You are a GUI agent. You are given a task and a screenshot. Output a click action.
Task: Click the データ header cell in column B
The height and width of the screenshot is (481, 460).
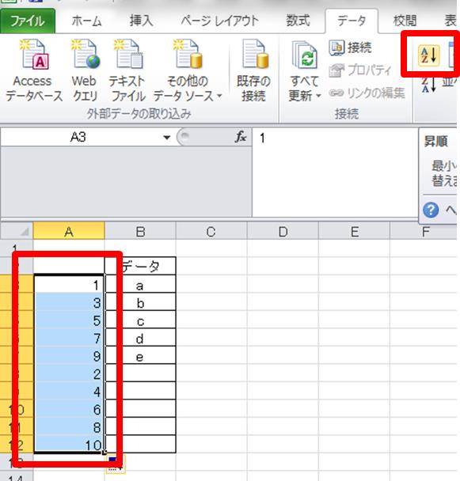coord(140,266)
